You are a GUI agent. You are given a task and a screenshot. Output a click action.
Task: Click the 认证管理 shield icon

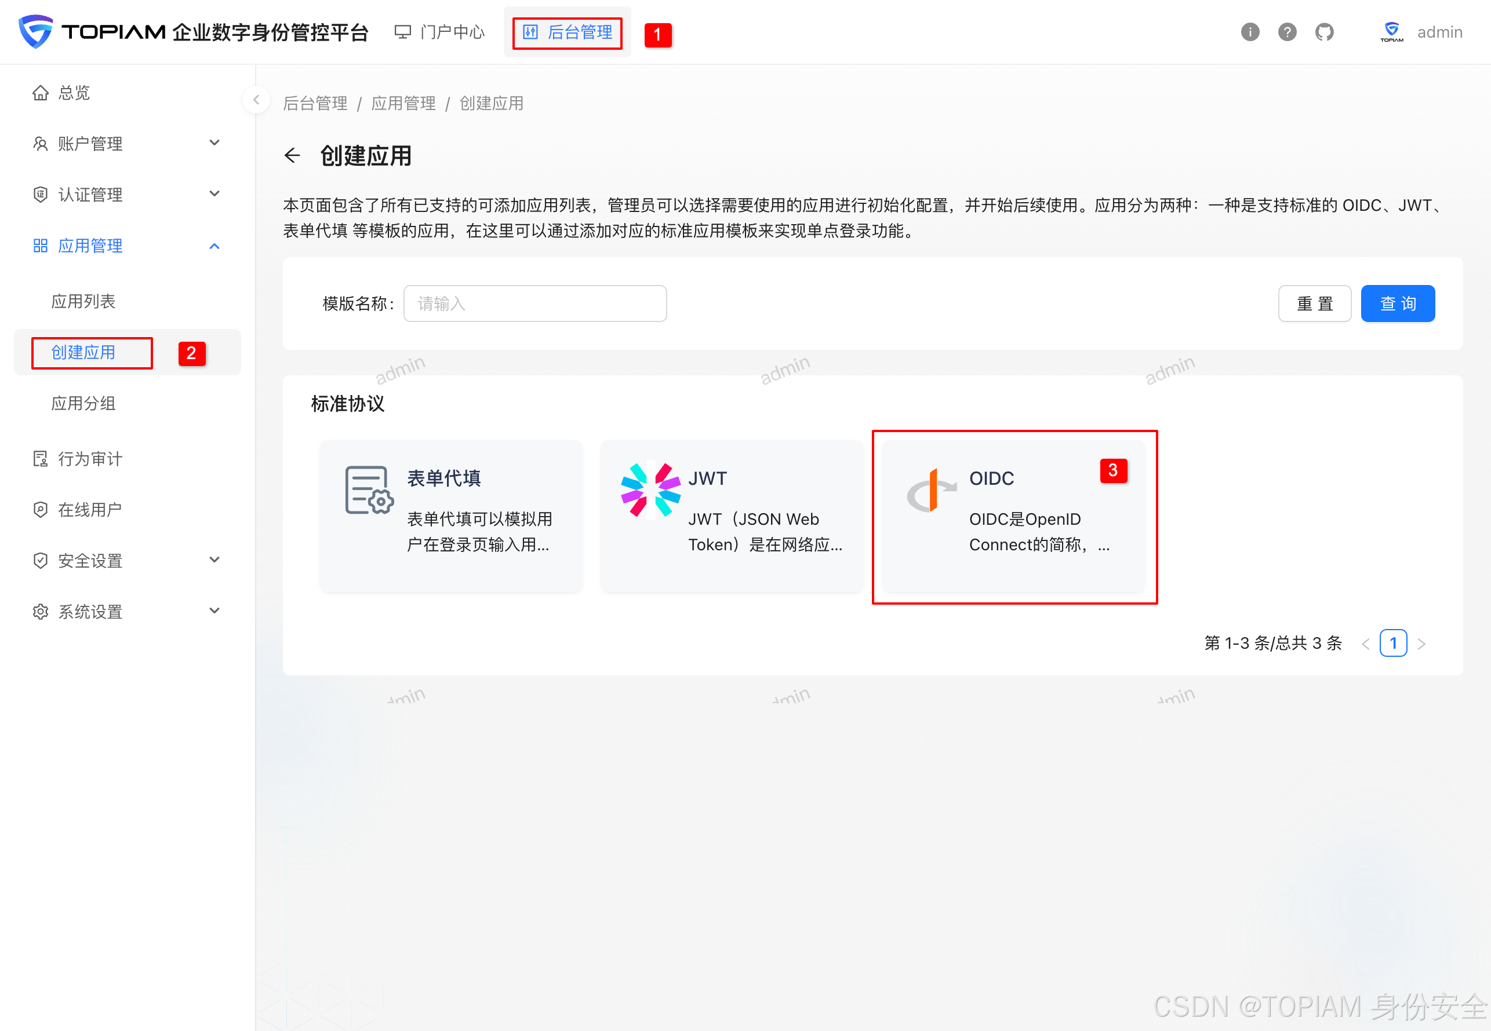[40, 195]
